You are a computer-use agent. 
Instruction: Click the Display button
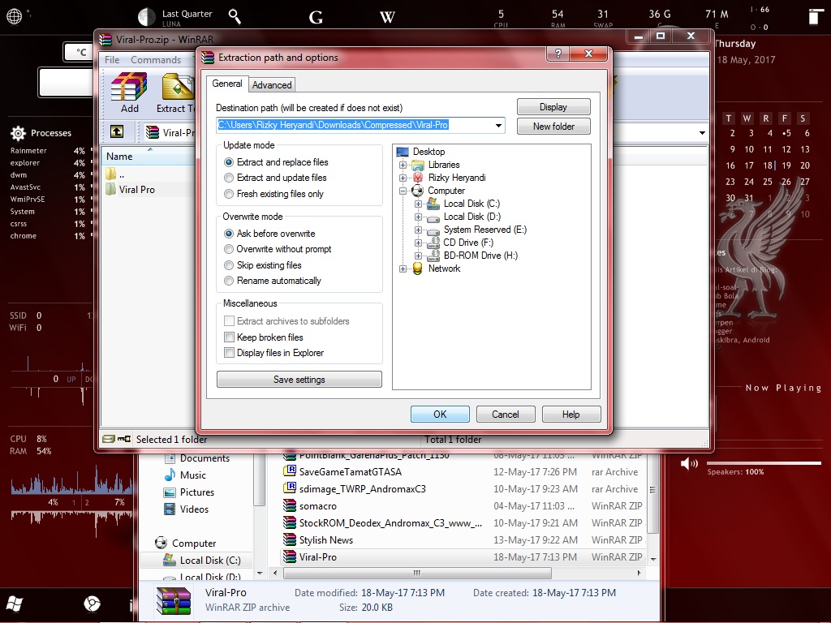[553, 107]
